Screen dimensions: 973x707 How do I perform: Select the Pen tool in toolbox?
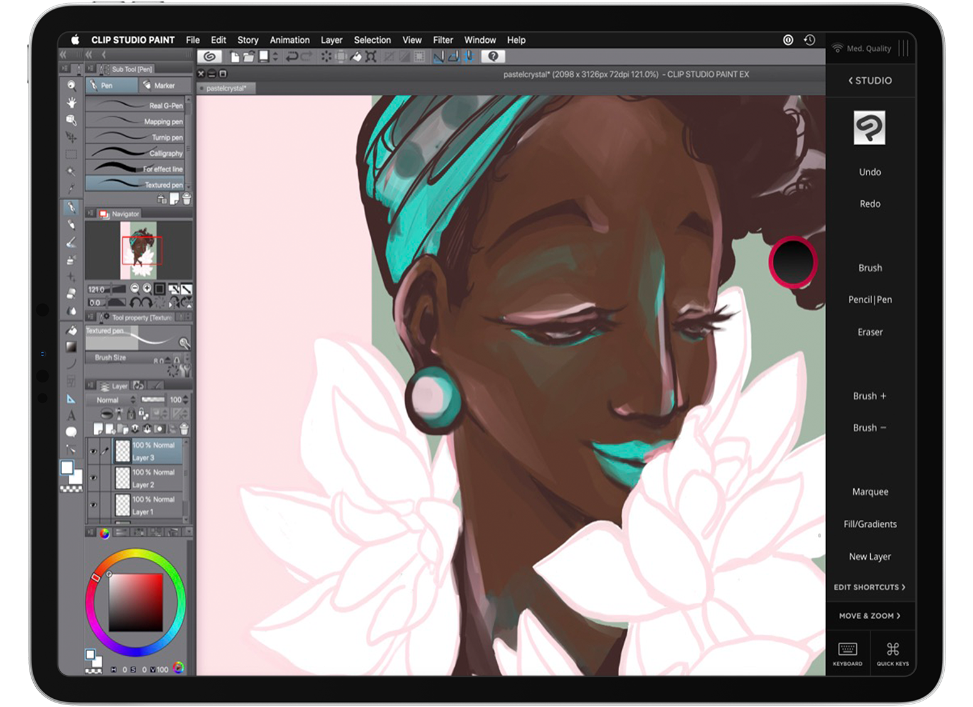point(72,207)
